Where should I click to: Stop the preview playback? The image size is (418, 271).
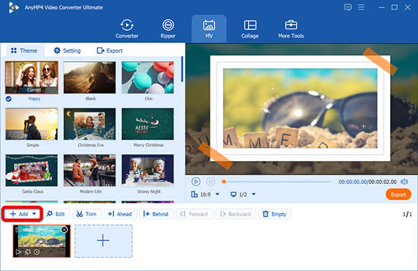coord(210,182)
